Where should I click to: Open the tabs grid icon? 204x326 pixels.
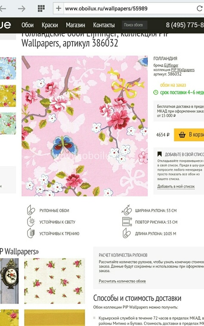point(41,8)
